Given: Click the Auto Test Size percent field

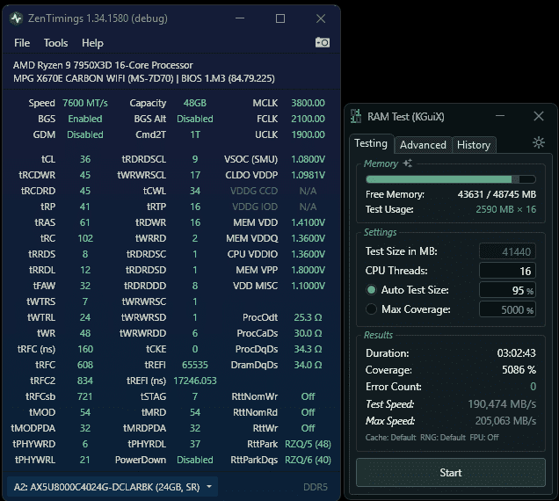Looking at the screenshot, I should click(x=507, y=290).
